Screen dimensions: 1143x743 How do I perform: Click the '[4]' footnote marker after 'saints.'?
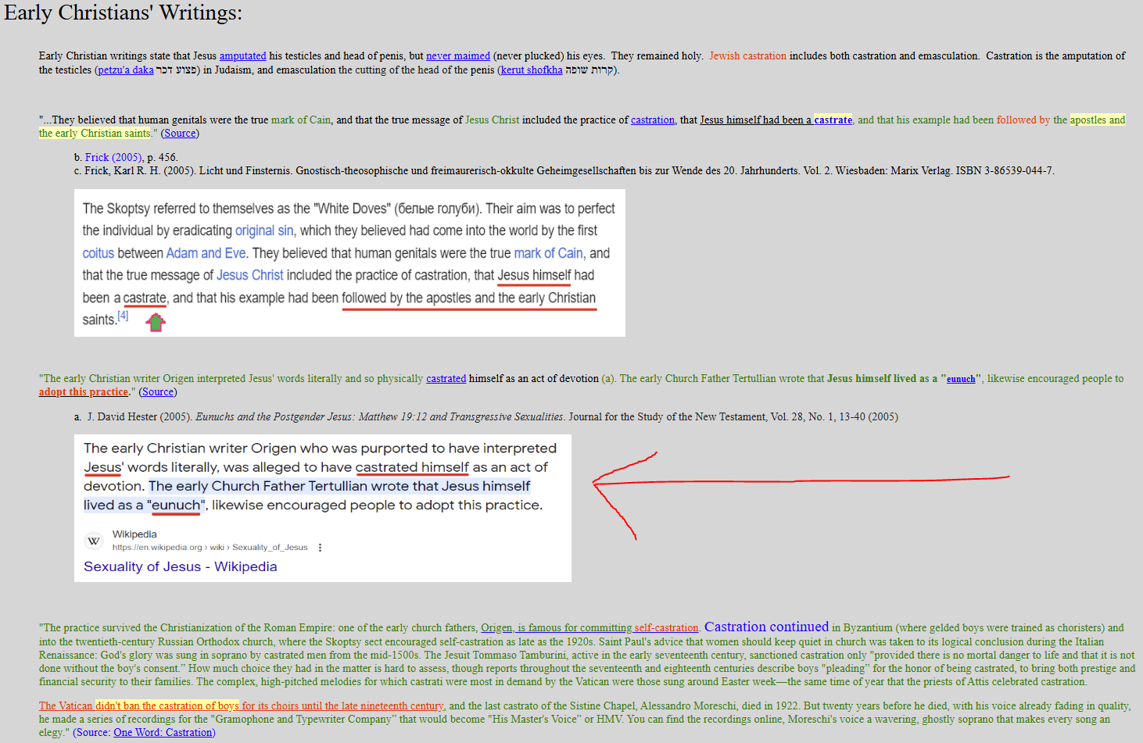coord(123,316)
